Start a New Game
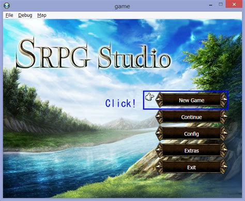Screen dimensions: 245x201 click(x=191, y=100)
